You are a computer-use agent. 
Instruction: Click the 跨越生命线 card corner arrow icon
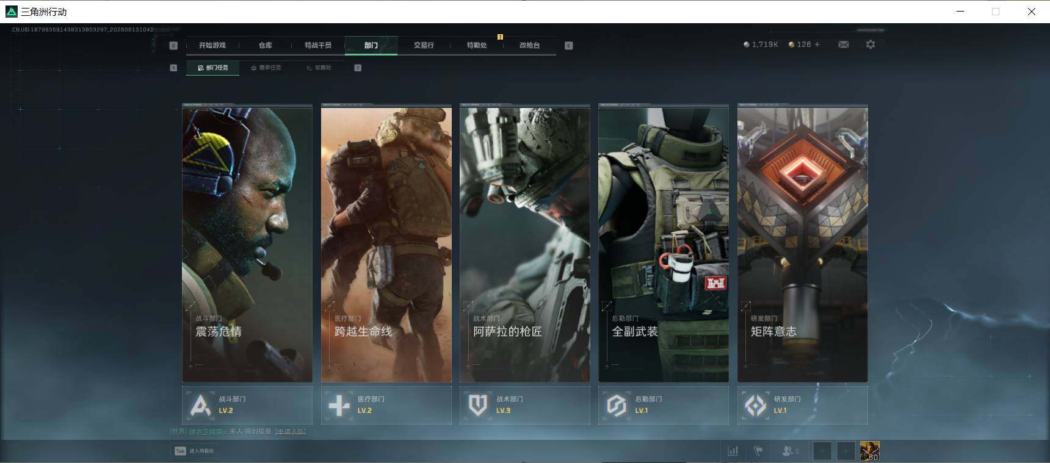(x=330, y=306)
